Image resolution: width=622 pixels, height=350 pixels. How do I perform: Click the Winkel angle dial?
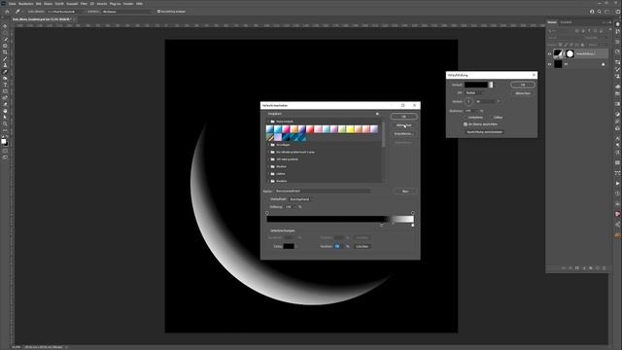[x=468, y=101]
